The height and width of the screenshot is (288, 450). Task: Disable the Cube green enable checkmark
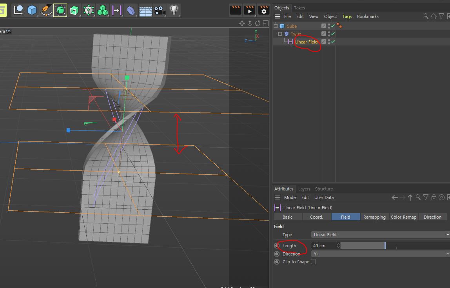coord(333,26)
